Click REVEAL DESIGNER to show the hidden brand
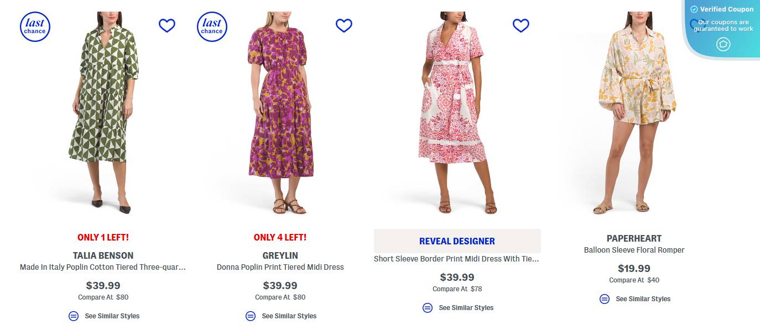760x331 pixels. [x=457, y=241]
